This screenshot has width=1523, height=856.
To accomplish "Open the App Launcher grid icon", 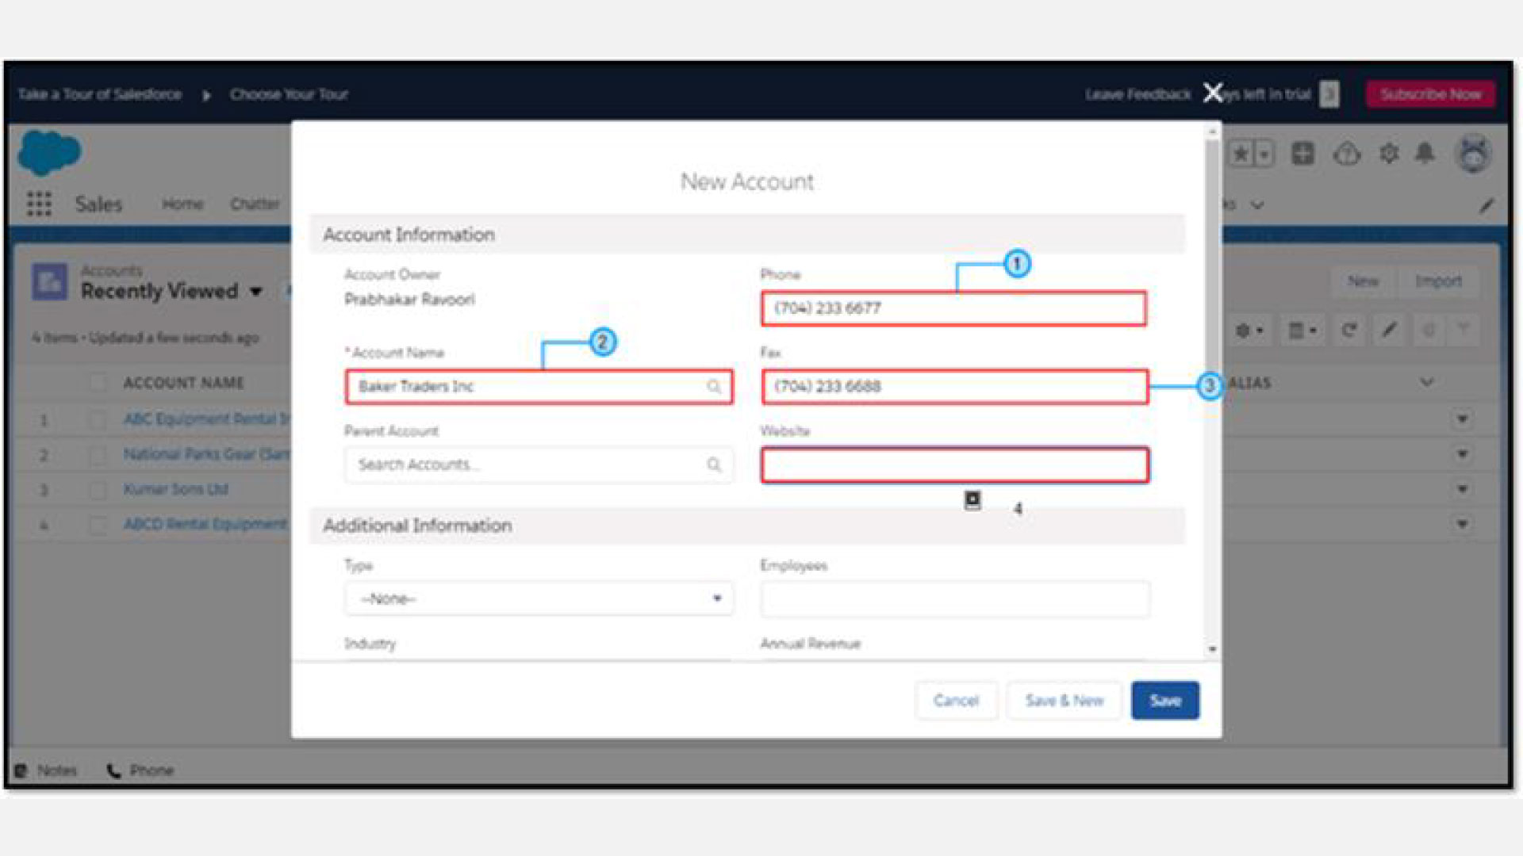I will click(39, 204).
